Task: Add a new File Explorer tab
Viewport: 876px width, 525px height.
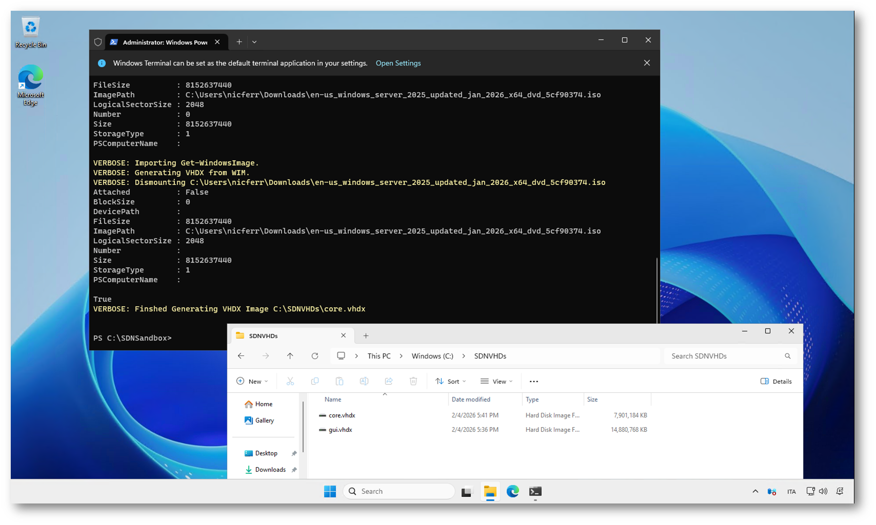Action: click(x=366, y=336)
